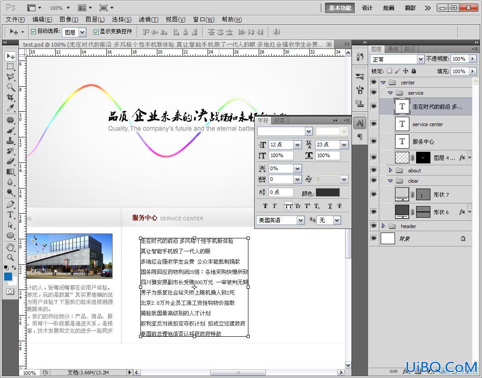Viewport: 482px width, 378px height.
Task: Open the 美国英语 language dropdown
Action: [300, 220]
